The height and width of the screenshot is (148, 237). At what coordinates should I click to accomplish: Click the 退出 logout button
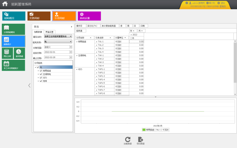pos(221,3)
